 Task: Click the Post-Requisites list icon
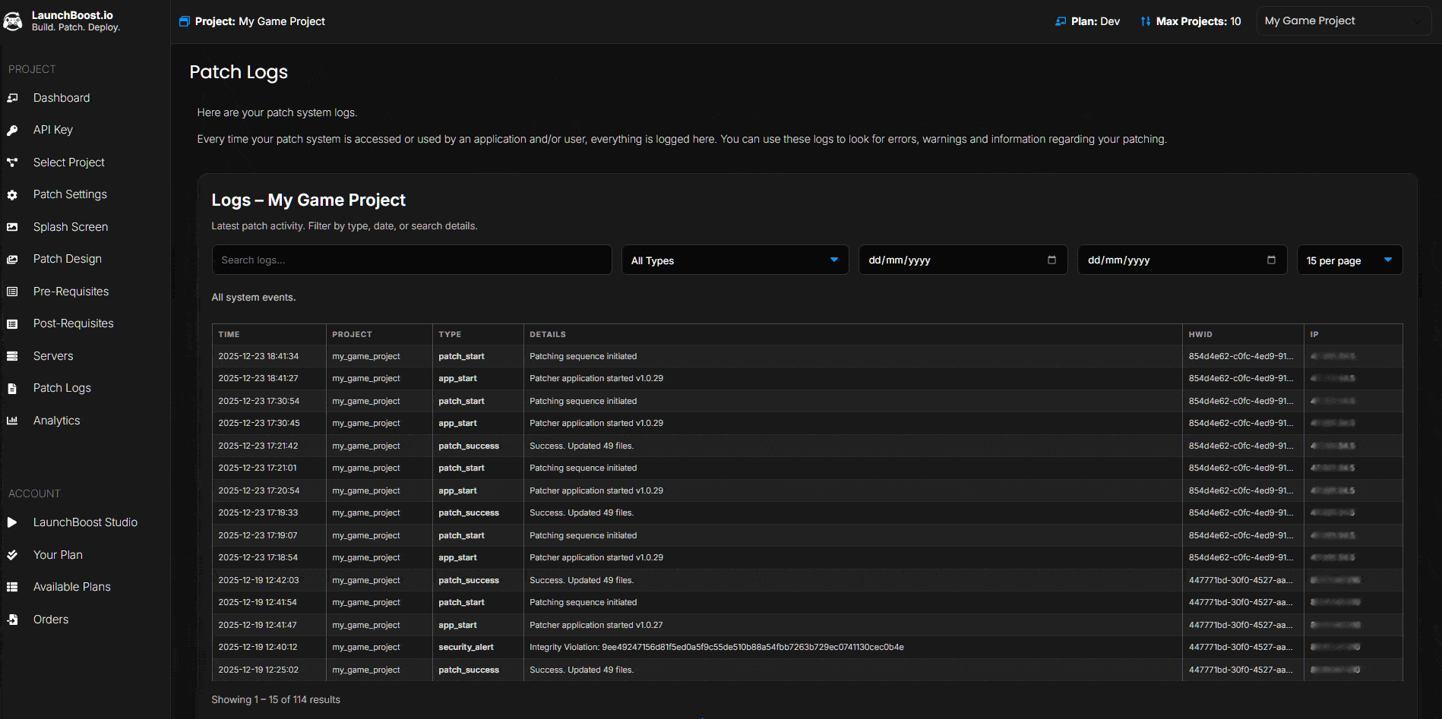click(12, 324)
